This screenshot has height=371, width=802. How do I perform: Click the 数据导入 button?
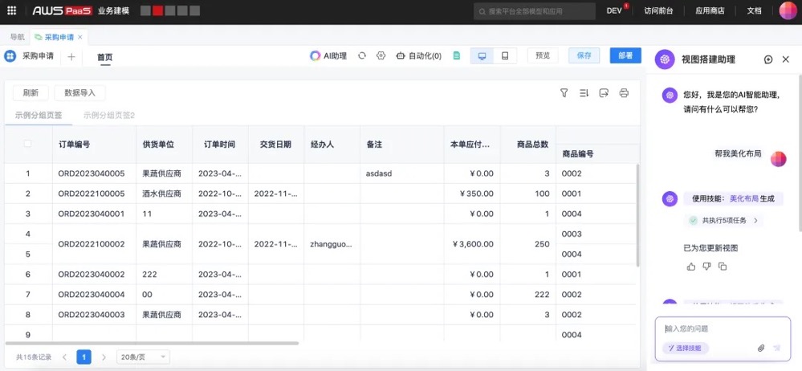coord(79,93)
